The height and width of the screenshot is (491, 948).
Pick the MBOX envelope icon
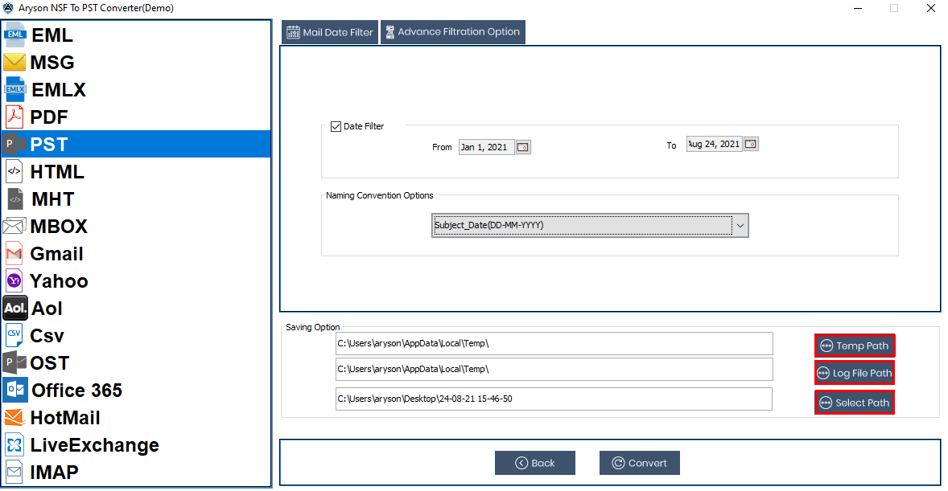click(x=14, y=227)
